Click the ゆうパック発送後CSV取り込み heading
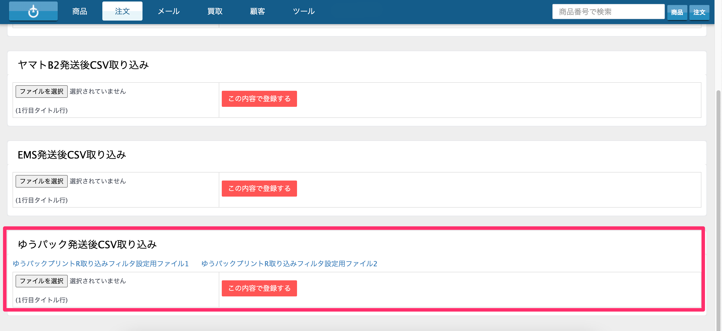The width and height of the screenshot is (722, 331). click(87, 244)
